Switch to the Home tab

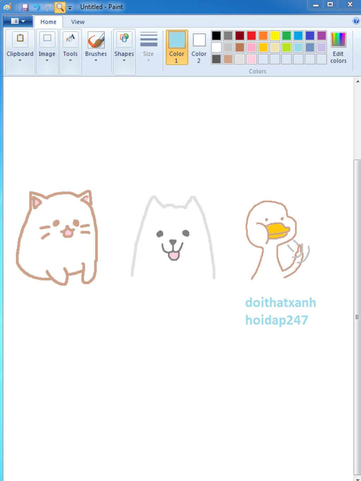pos(48,22)
